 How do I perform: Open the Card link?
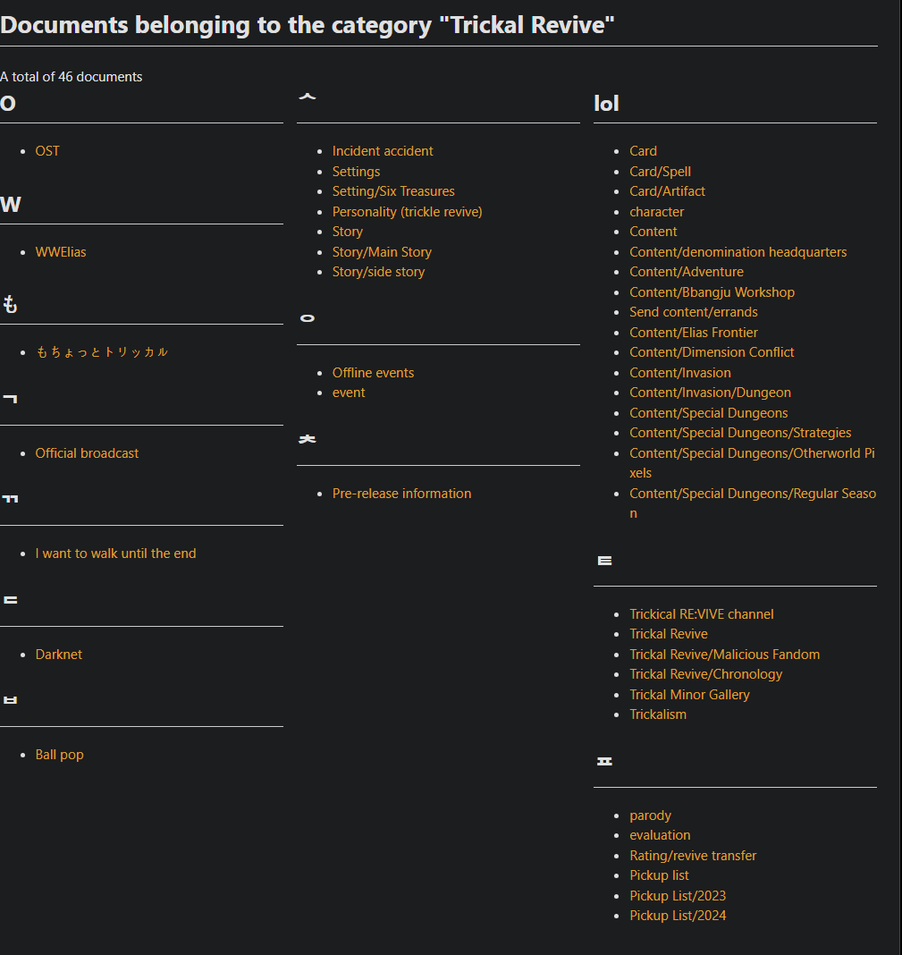click(643, 151)
